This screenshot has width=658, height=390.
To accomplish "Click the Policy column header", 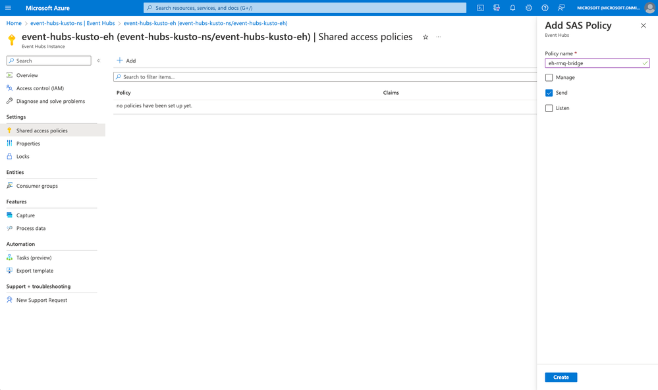I will tap(123, 93).
